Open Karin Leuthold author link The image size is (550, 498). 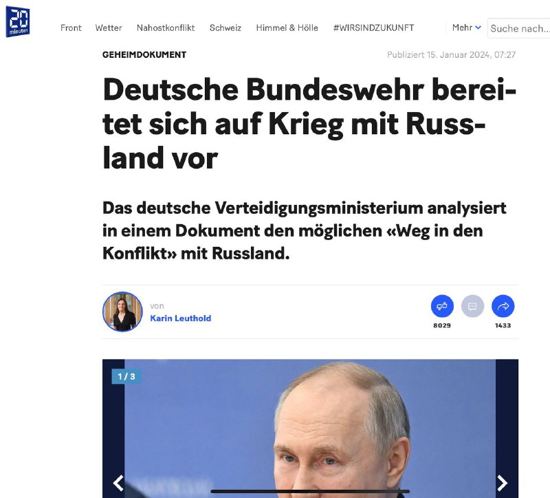point(181,318)
